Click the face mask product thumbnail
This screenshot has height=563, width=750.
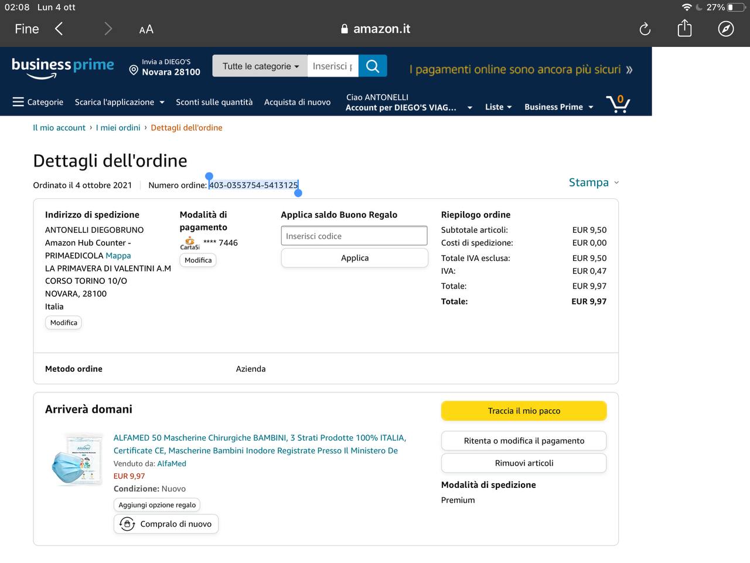pyautogui.click(x=77, y=461)
